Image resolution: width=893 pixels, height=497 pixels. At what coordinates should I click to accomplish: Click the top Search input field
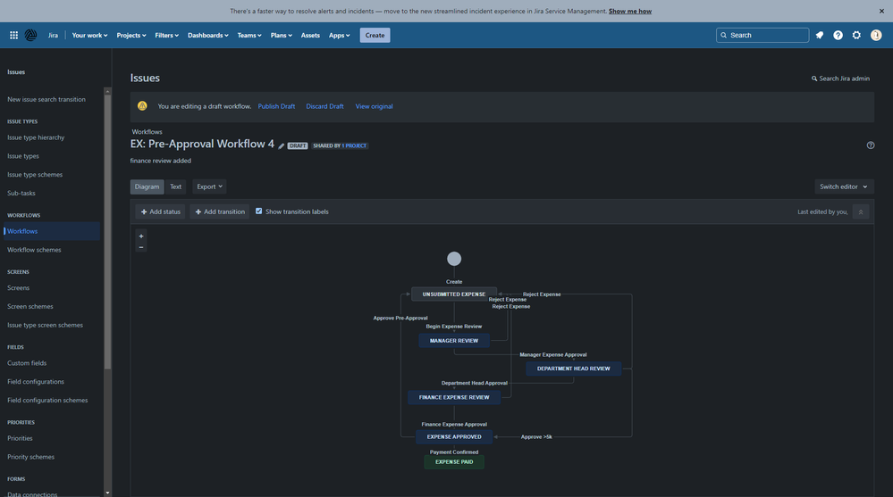[762, 36]
